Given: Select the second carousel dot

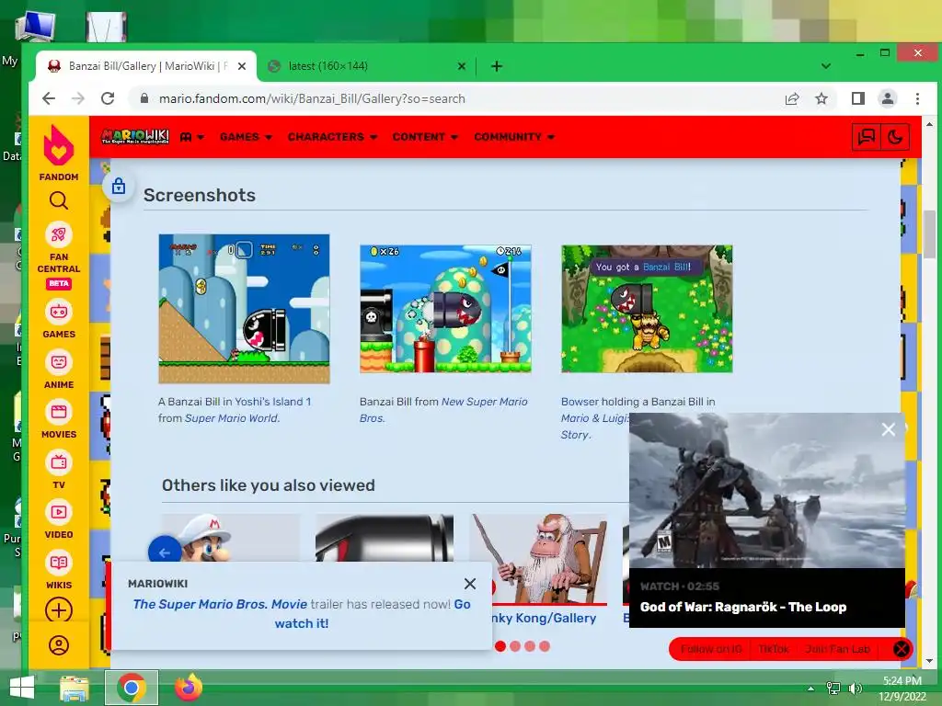Looking at the screenshot, I should click(x=515, y=646).
